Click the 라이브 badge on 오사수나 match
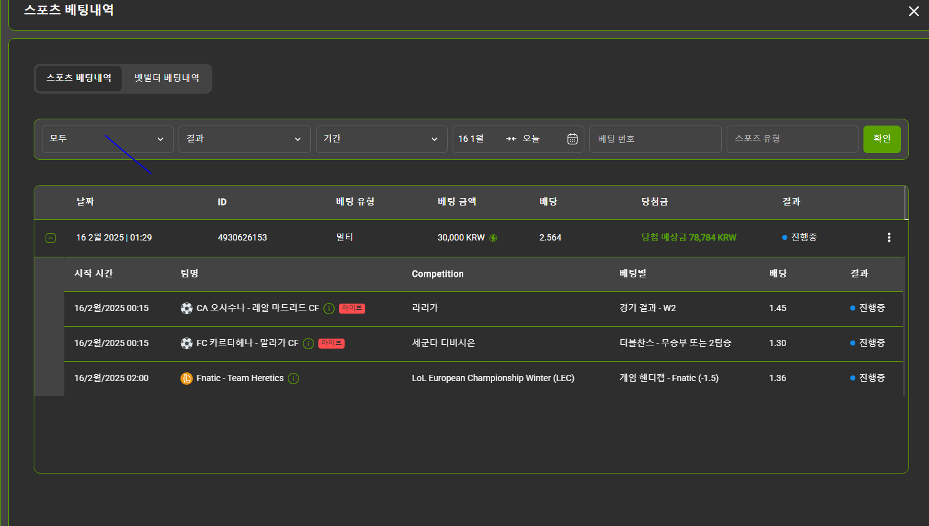929x526 pixels. [352, 309]
